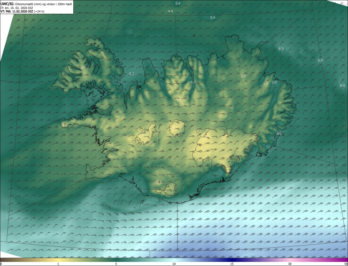This screenshot has height=266, width=348.
Task: Click the 10 tick label on the color scale
Action: [174, 264]
